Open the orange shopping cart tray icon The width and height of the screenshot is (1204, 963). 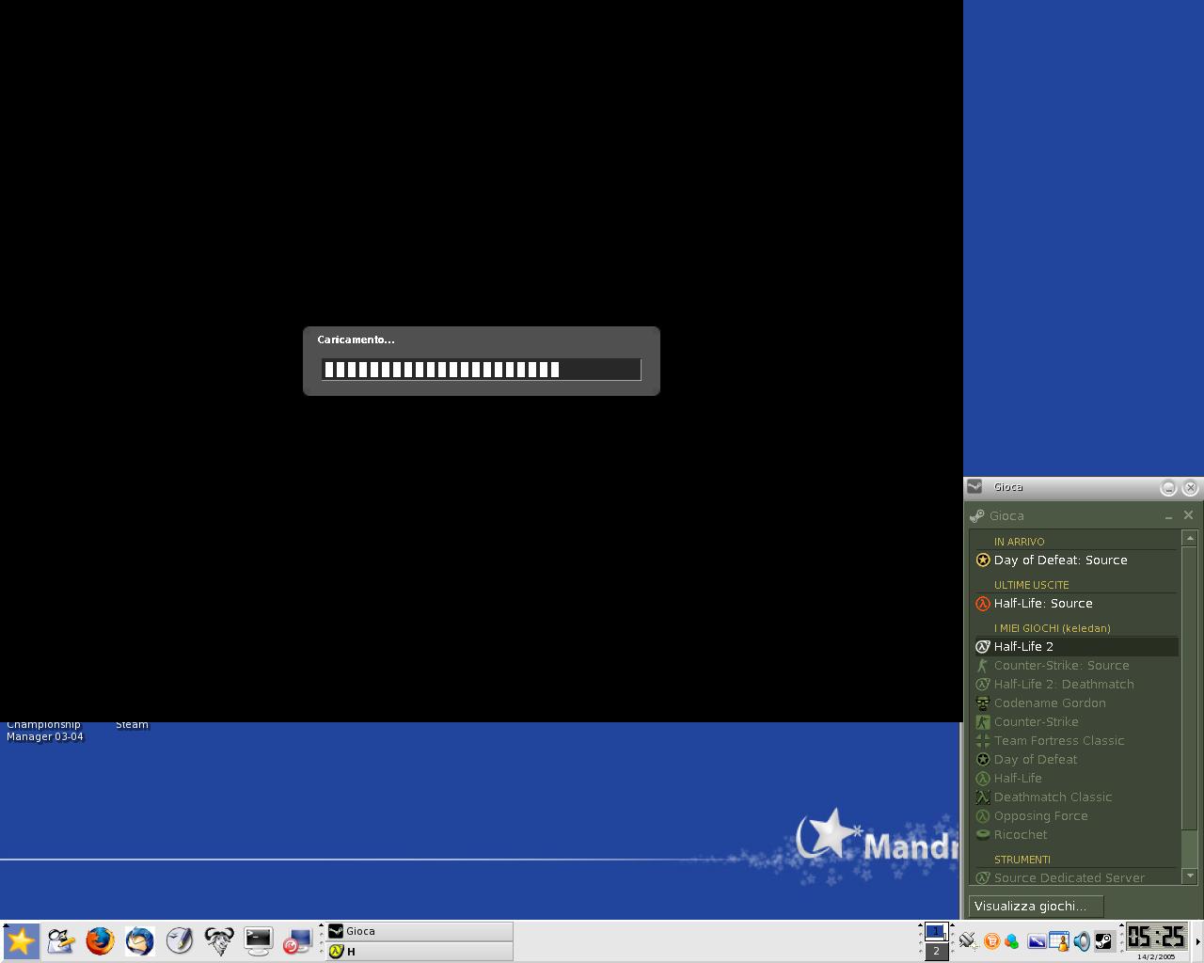991,940
